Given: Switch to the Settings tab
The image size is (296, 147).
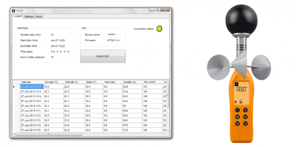Looking at the screenshot, I should tap(29, 17).
